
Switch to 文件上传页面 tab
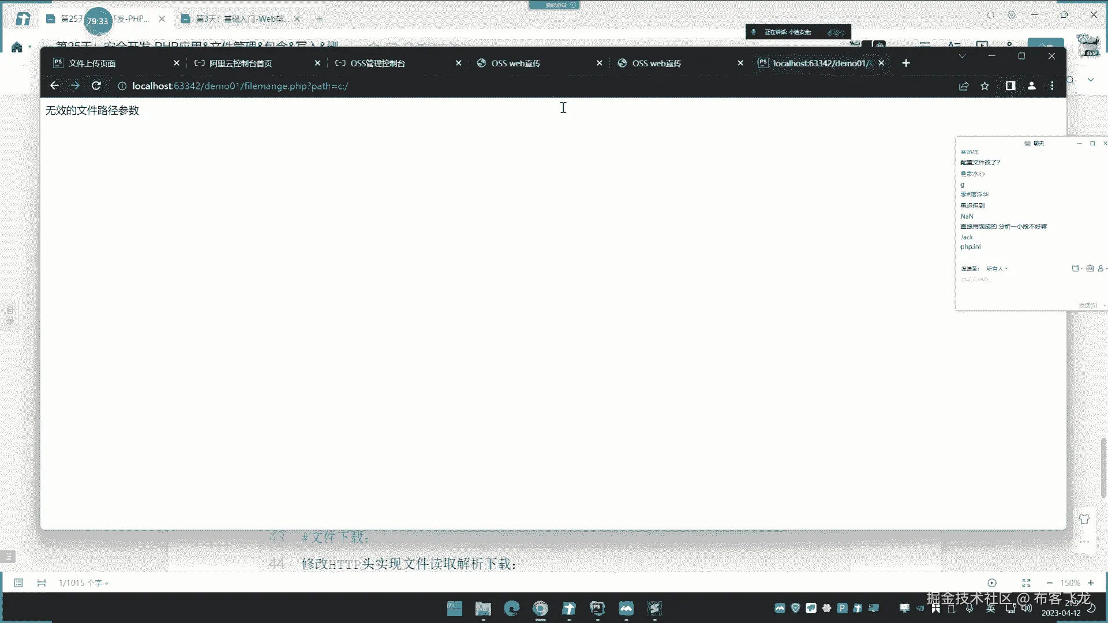coord(92,63)
